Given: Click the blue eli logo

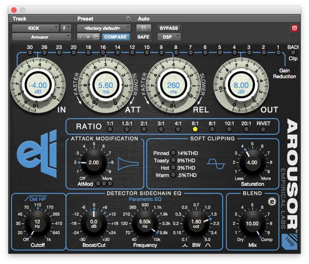Looking at the screenshot, I should click(x=37, y=153).
